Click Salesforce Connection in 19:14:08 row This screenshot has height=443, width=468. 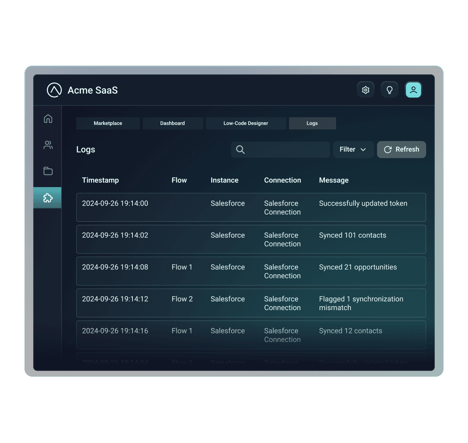pos(282,272)
